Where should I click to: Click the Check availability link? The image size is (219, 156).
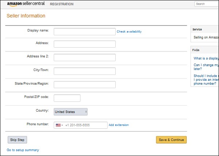[129, 32]
